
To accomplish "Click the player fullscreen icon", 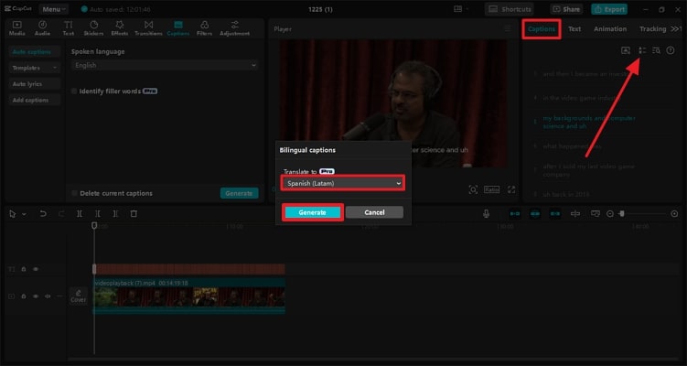I will click(x=511, y=189).
